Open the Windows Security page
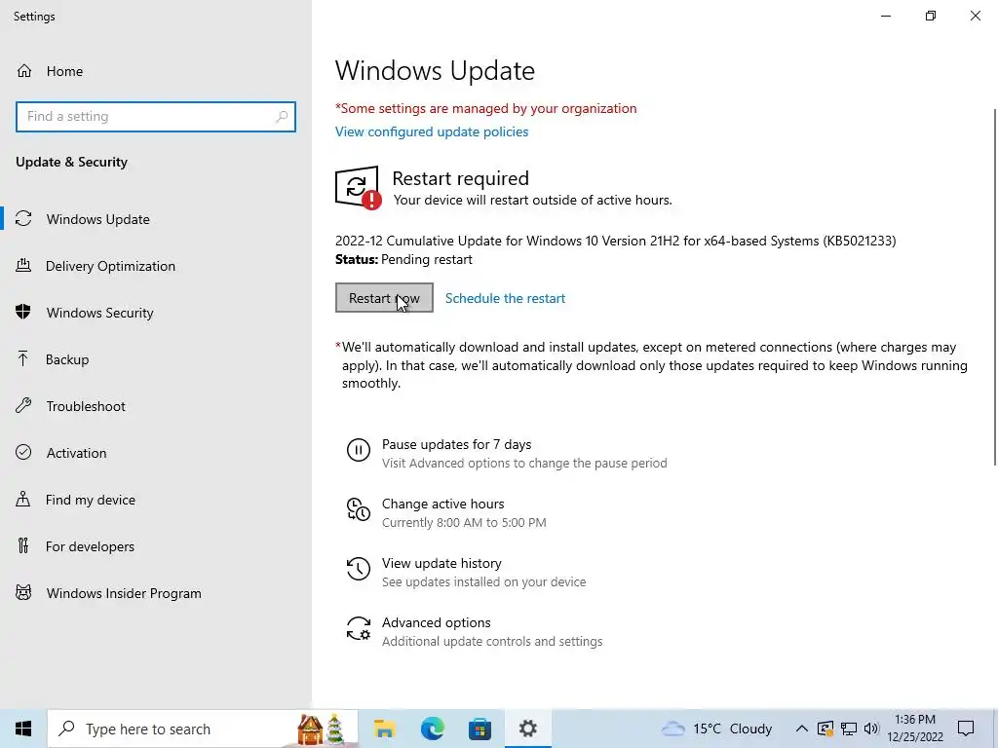 156,313
